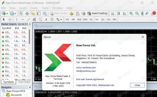This screenshot has height=97, width=157.
Task: Select the Vertical Line drawing tool
Action: (x=17, y=20)
